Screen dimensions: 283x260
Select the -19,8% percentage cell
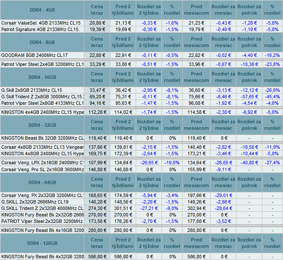click(172, 163)
